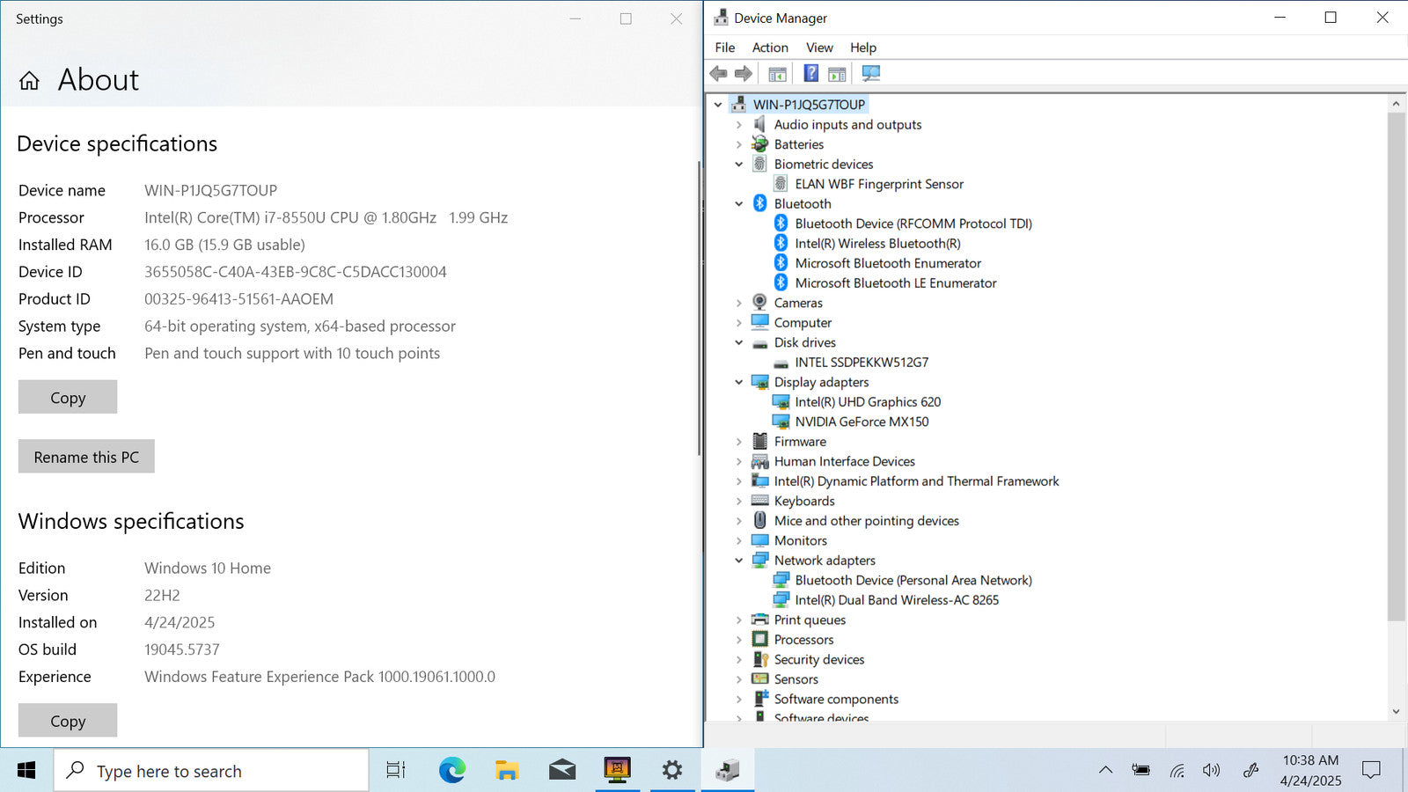The image size is (1408, 792).
Task: Open the Action Center notification icon
Action: point(1371,771)
